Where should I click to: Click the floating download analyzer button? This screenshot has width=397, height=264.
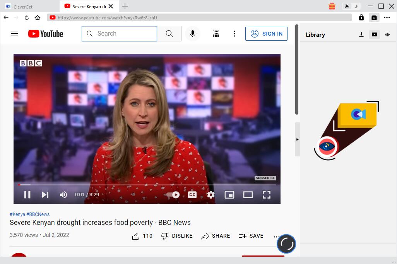click(286, 243)
